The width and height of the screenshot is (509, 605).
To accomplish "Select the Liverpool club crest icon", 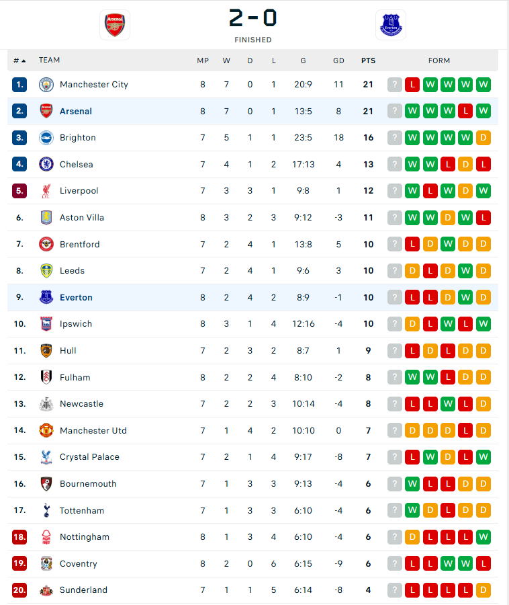I will 46,191.
